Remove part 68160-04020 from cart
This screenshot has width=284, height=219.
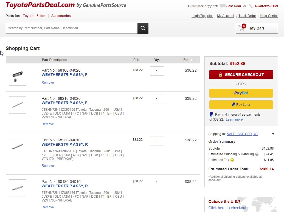pos(48,83)
